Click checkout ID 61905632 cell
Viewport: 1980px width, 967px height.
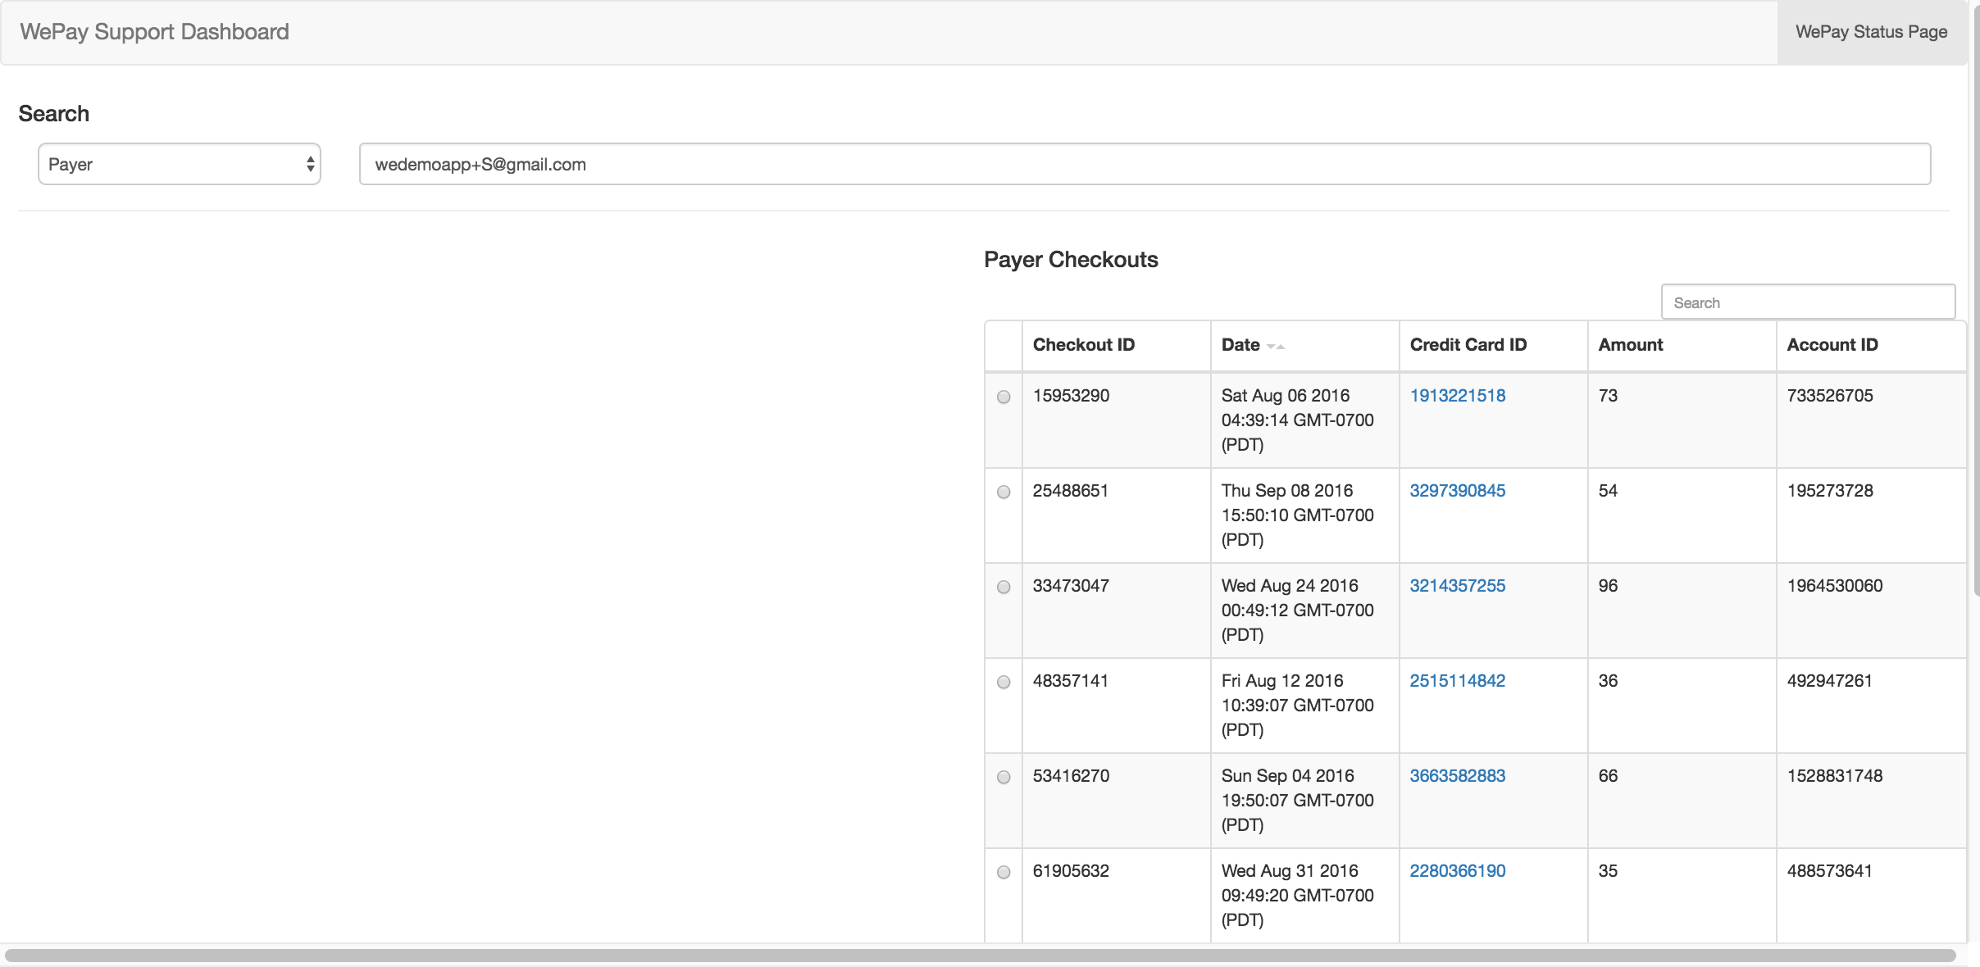tap(1116, 896)
